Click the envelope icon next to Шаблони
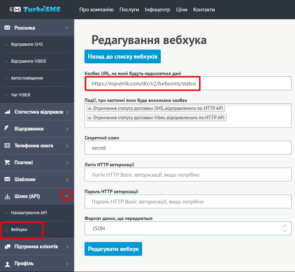295x272 pixels. (7, 179)
